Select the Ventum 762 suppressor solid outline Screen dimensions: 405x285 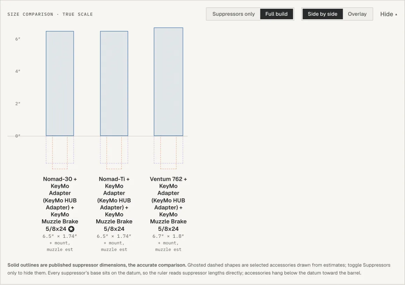[x=168, y=82]
